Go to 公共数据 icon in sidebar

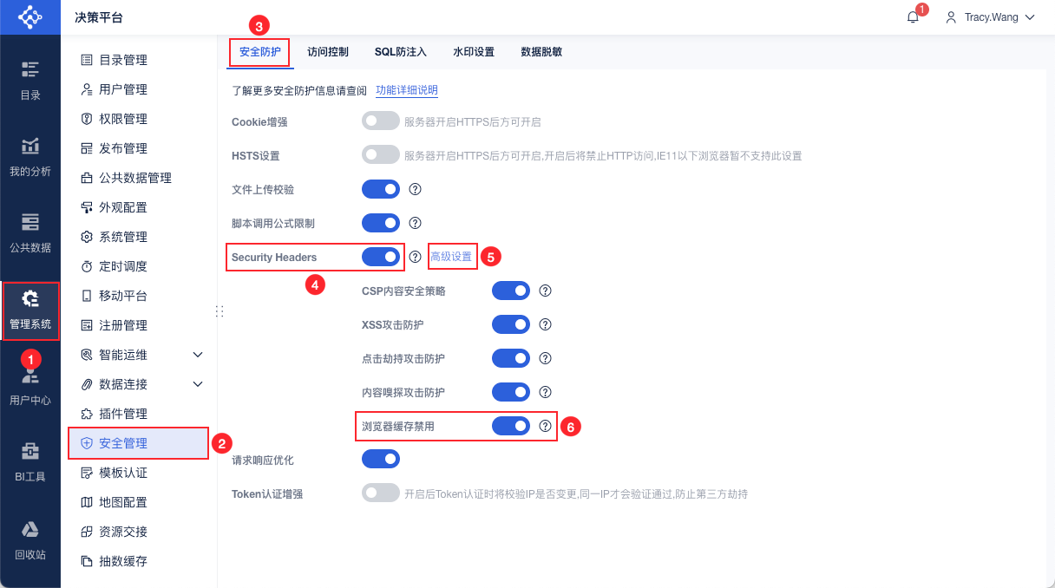pyautogui.click(x=30, y=222)
